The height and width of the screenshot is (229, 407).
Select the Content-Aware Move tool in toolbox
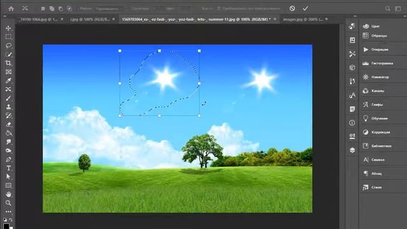pos(8,89)
